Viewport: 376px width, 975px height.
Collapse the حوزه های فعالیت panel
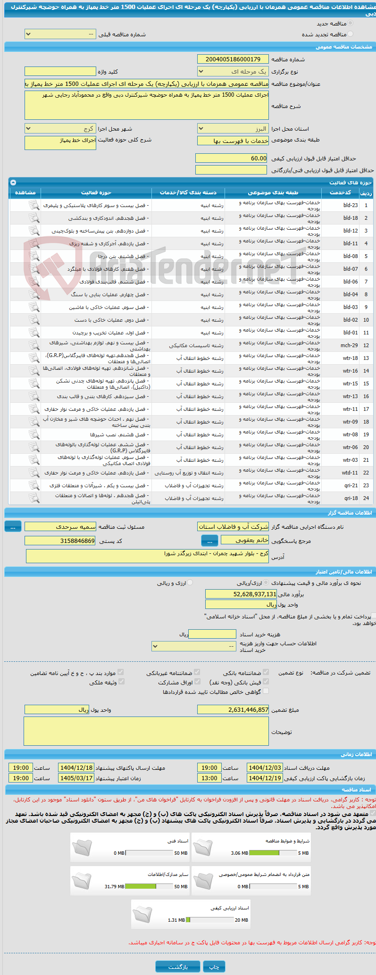tap(13, 182)
